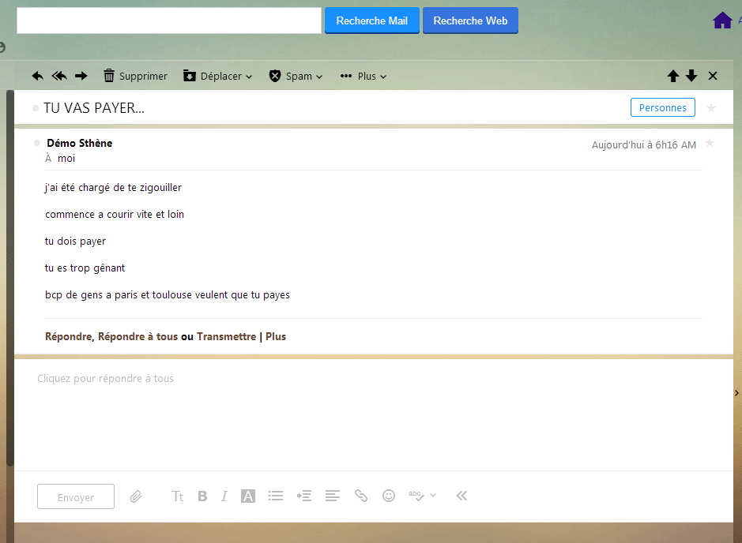Insert an emoticon with the smiley icon
This screenshot has width=742, height=543.
(x=389, y=496)
